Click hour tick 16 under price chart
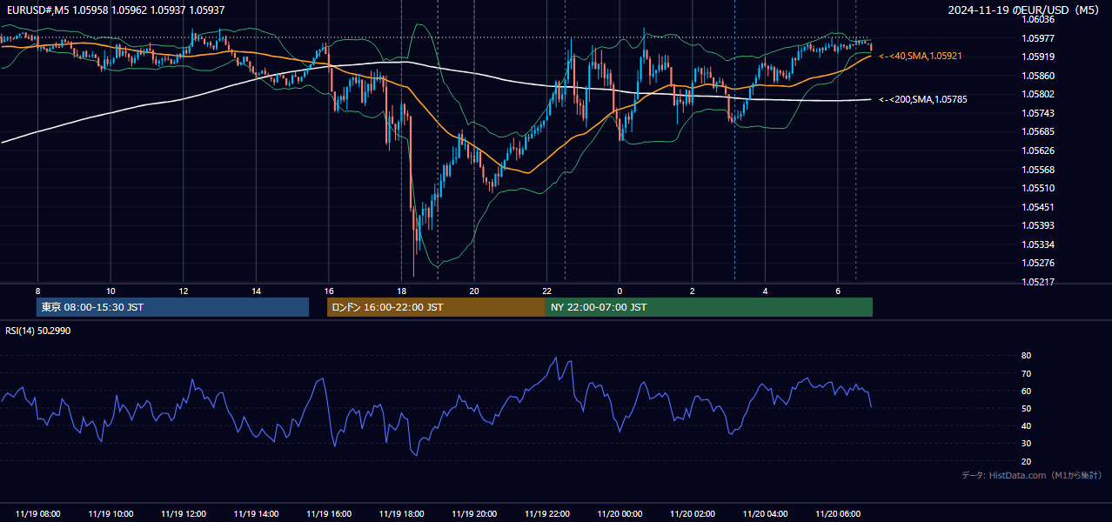 click(x=329, y=291)
